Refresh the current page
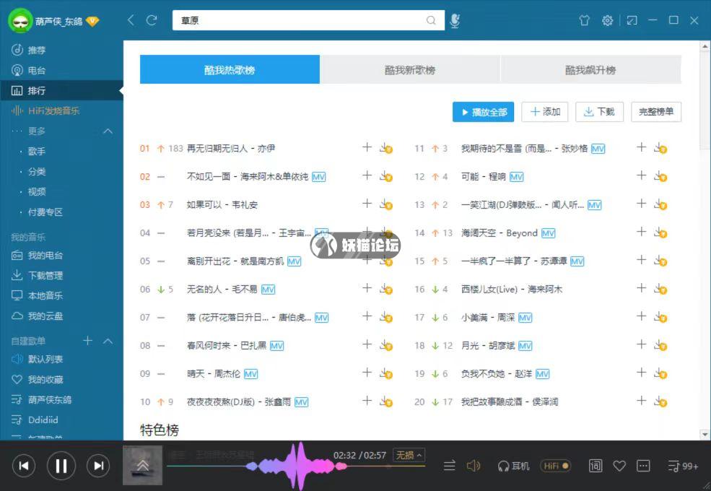The width and height of the screenshot is (711, 491). tap(152, 20)
